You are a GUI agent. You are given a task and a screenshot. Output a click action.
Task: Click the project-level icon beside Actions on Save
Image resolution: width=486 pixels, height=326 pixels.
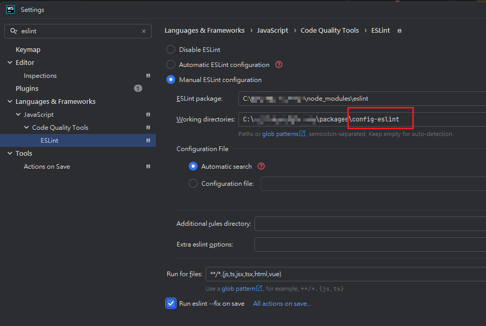(x=148, y=167)
